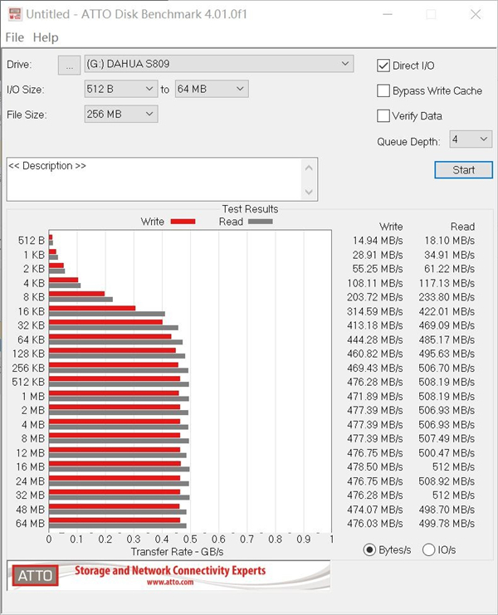Minimize the ATTO Disk Benchmark window

[x=391, y=14]
